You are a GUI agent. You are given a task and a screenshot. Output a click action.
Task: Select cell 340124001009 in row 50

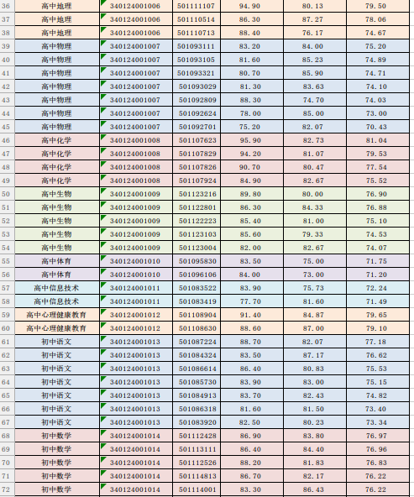(136, 194)
